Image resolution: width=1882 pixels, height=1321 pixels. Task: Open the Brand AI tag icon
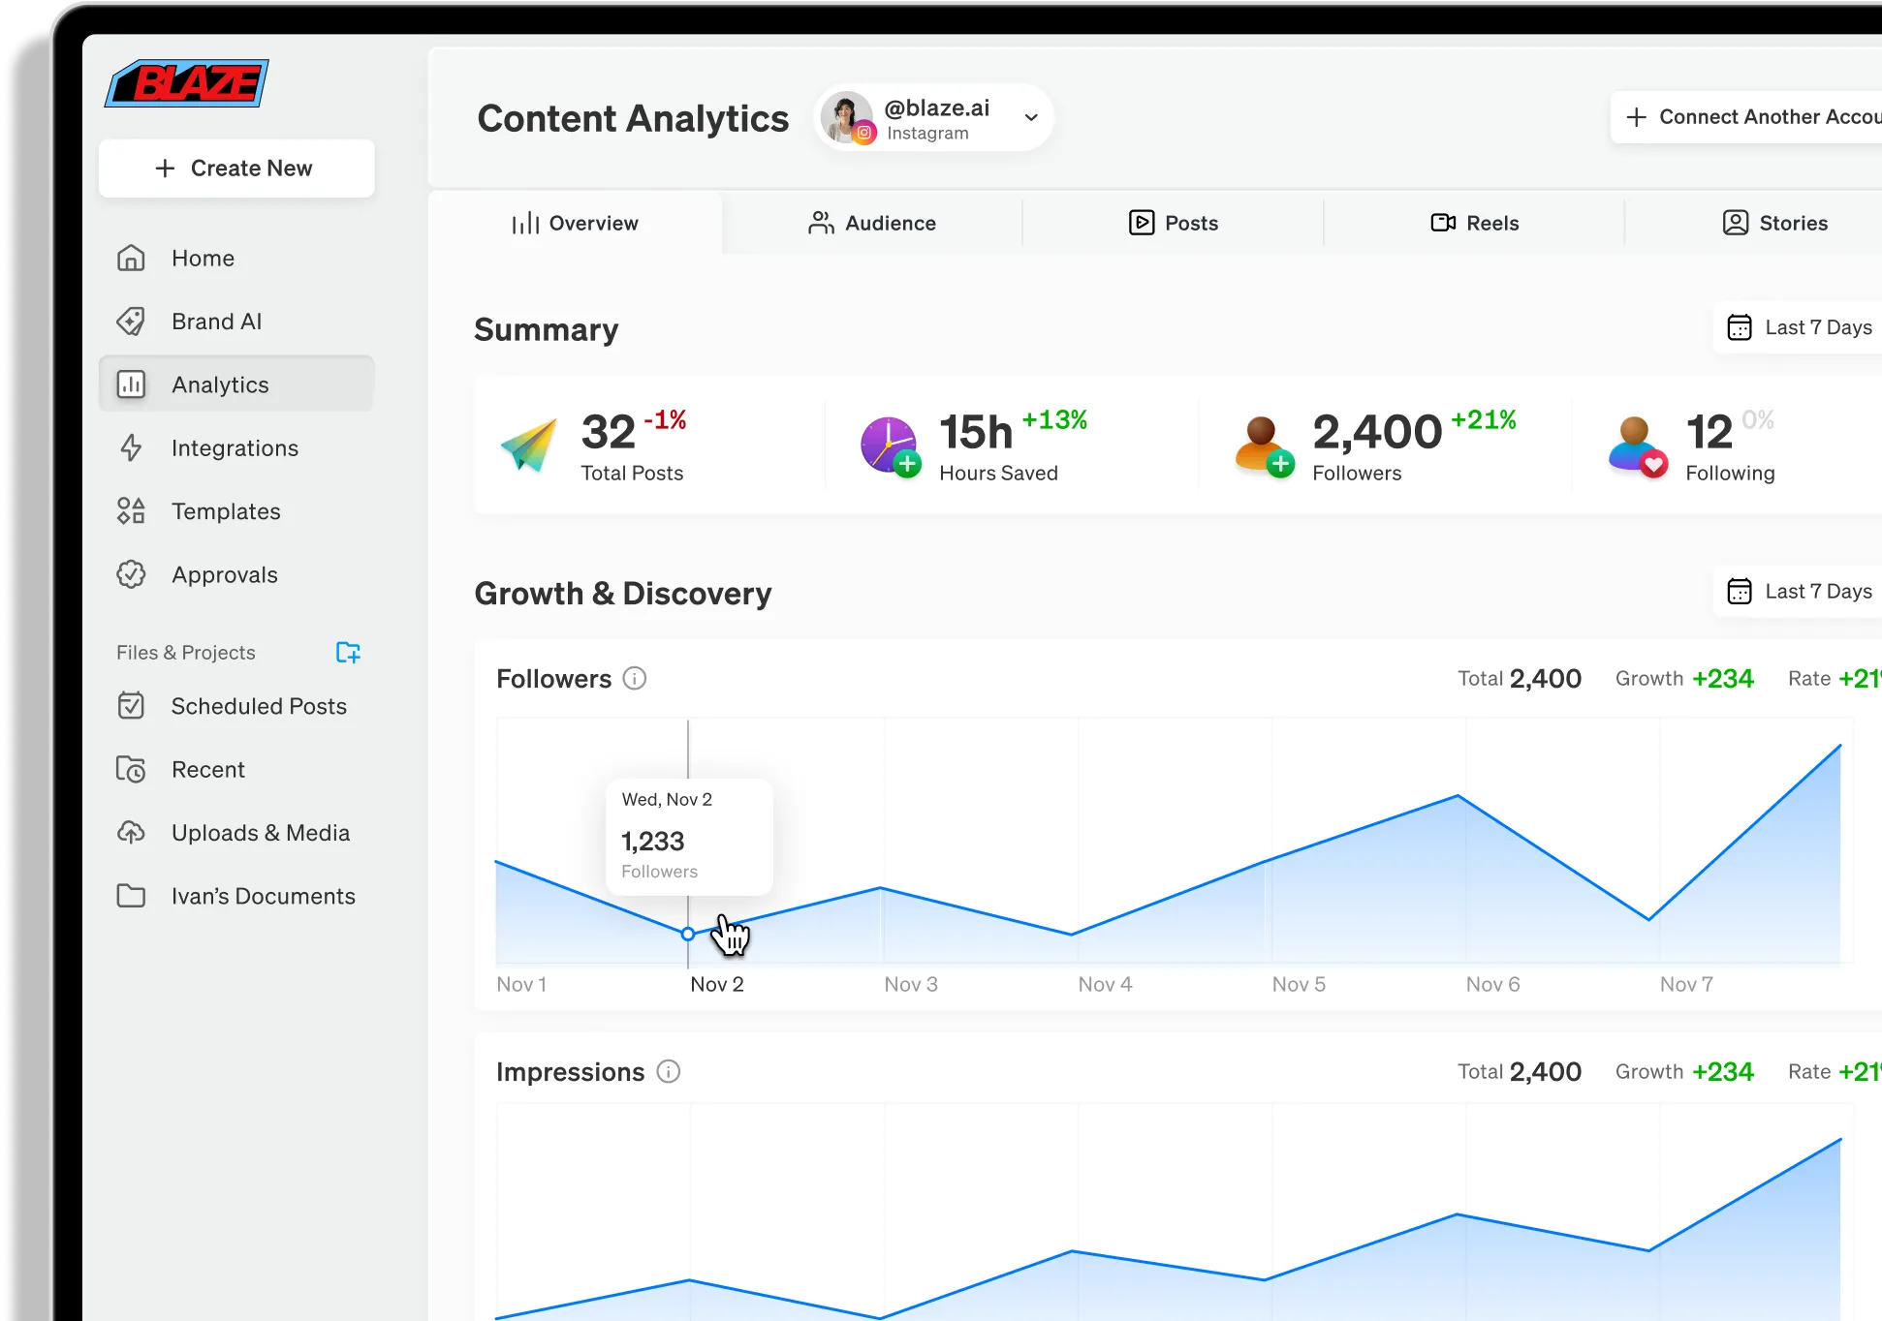point(131,322)
